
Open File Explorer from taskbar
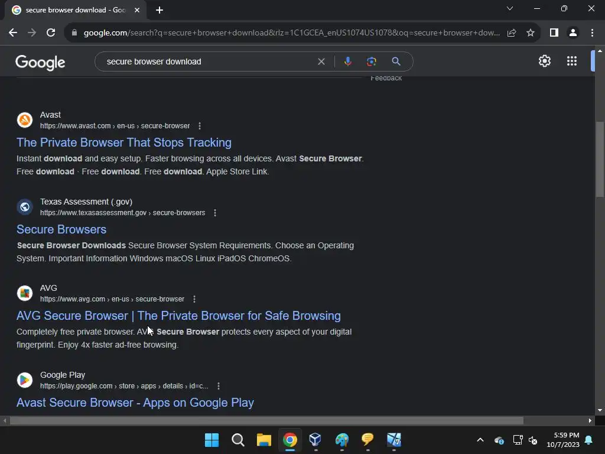point(264,440)
